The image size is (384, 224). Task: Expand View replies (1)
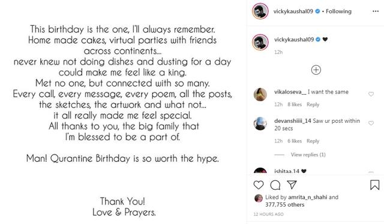click(x=308, y=155)
